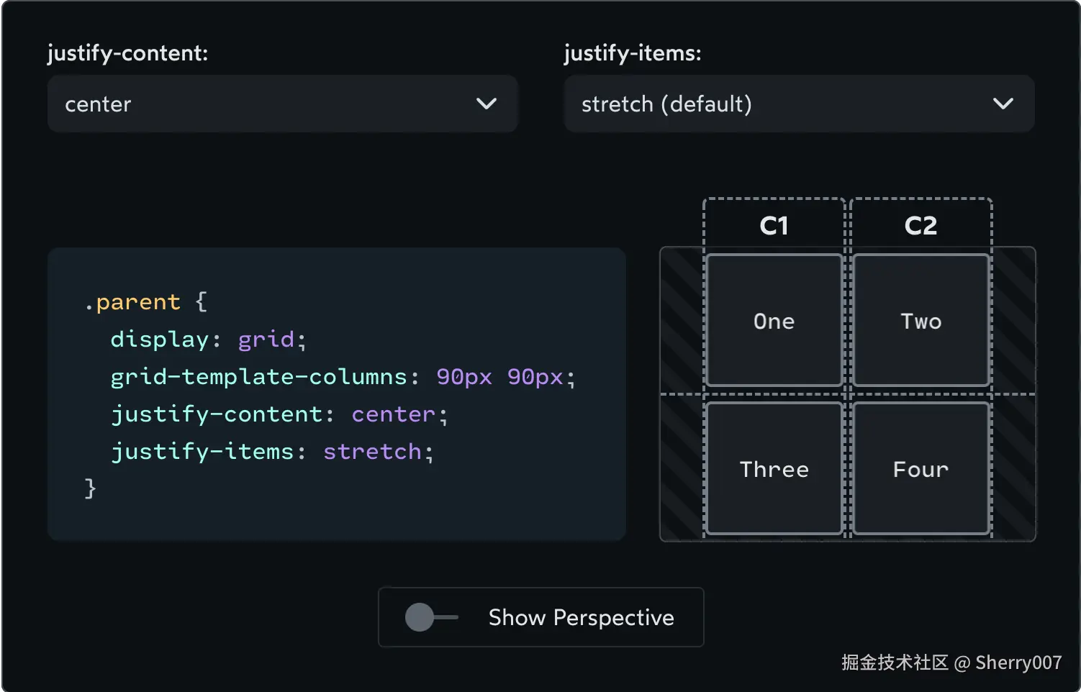
Task: Click grid cell One
Action: (x=774, y=321)
